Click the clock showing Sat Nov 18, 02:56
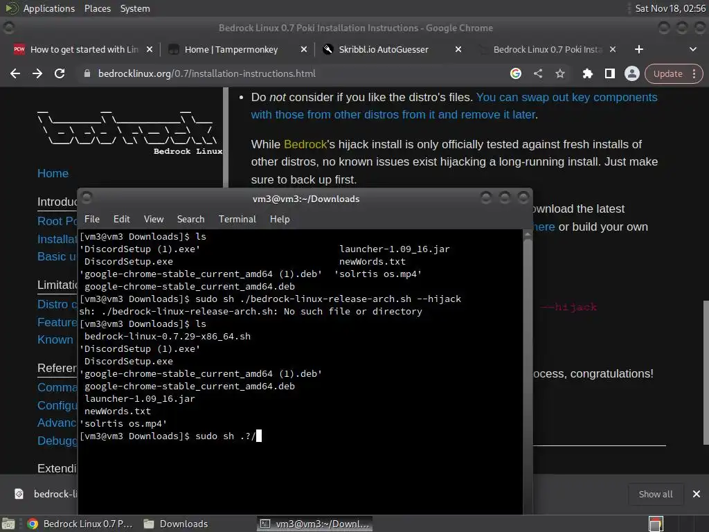This screenshot has width=709, height=532. (x=670, y=8)
